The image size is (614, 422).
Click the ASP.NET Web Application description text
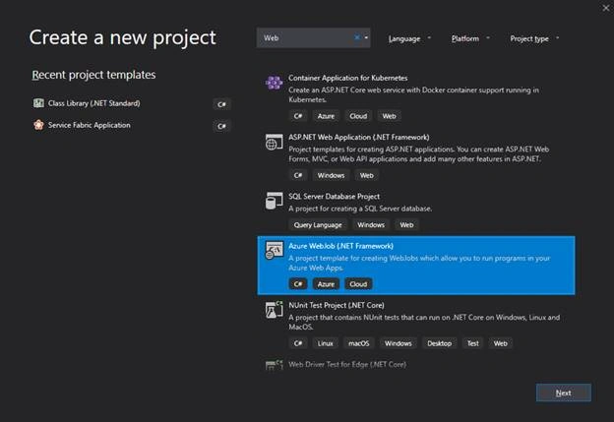(x=418, y=153)
